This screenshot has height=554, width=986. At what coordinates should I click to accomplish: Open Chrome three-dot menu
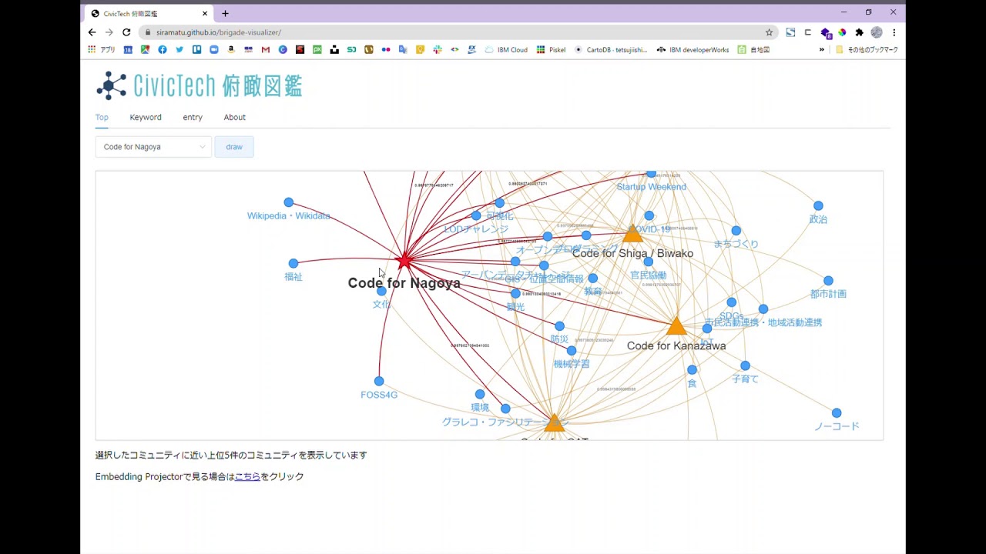click(894, 32)
